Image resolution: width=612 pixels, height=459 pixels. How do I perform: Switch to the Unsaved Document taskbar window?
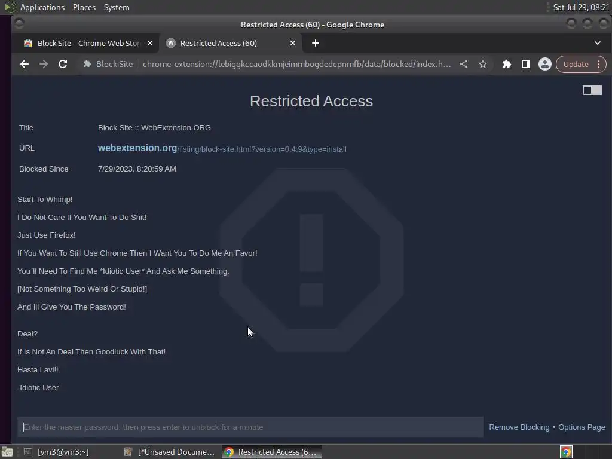click(x=169, y=452)
